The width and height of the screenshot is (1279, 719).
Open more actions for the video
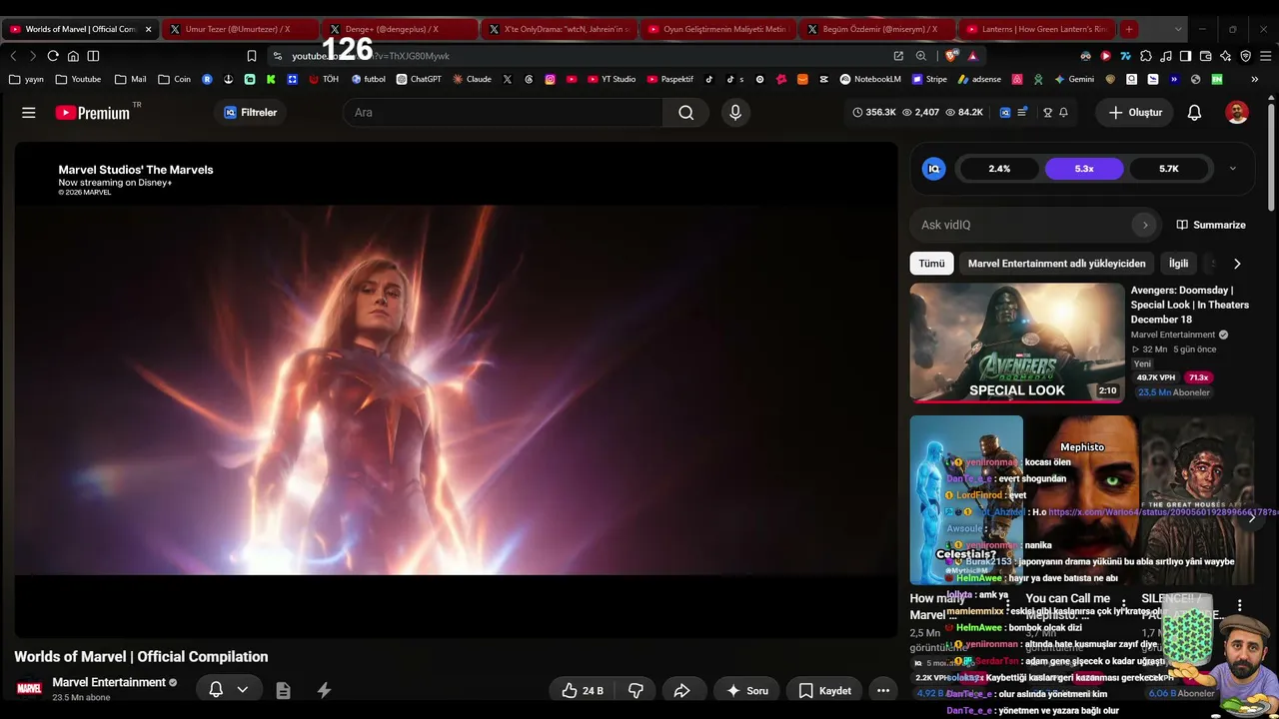(882, 690)
